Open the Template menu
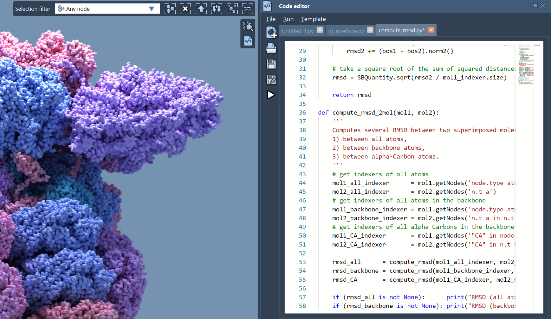Screen dimensions: 551x319 click(x=313, y=19)
